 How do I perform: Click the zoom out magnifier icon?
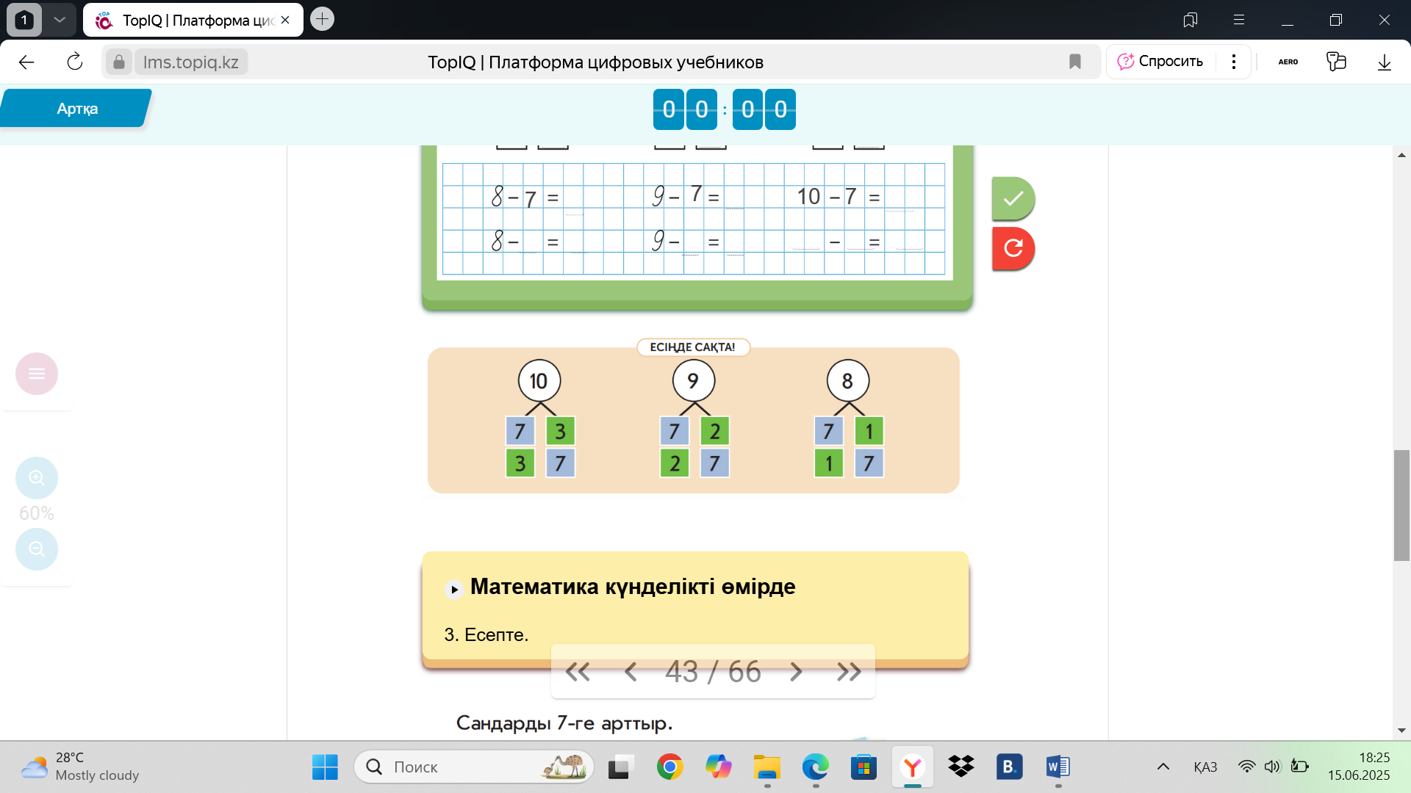tap(37, 548)
